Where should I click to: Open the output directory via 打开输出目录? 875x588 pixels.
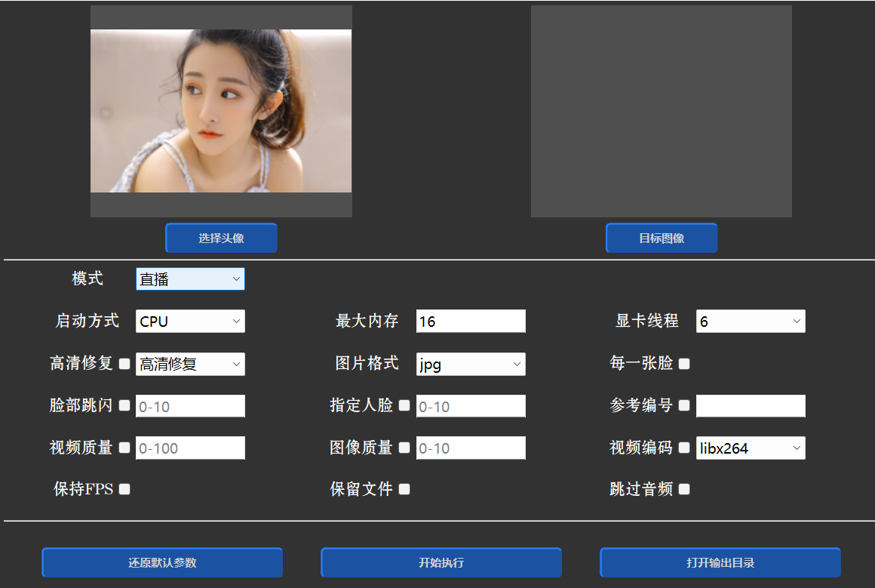point(720,562)
